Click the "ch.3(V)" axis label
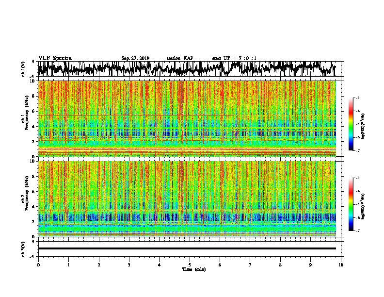Screen dimensions: 384x297 click(x=23, y=249)
